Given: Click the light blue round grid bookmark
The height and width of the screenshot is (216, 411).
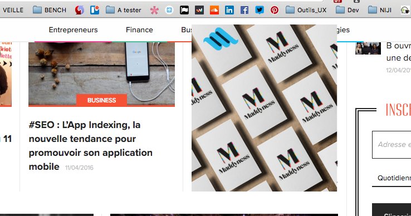Looking at the screenshot, I should tap(169, 10).
